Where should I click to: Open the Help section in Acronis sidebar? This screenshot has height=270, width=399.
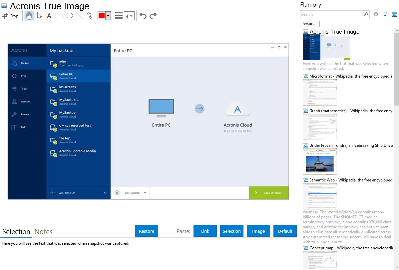(27, 127)
